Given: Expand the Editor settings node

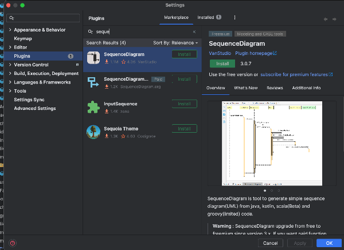Looking at the screenshot, I should point(10,47).
